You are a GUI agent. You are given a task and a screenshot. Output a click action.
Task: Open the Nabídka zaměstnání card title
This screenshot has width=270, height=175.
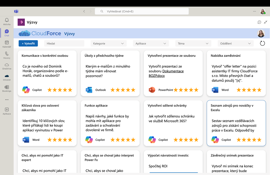pos(226,56)
